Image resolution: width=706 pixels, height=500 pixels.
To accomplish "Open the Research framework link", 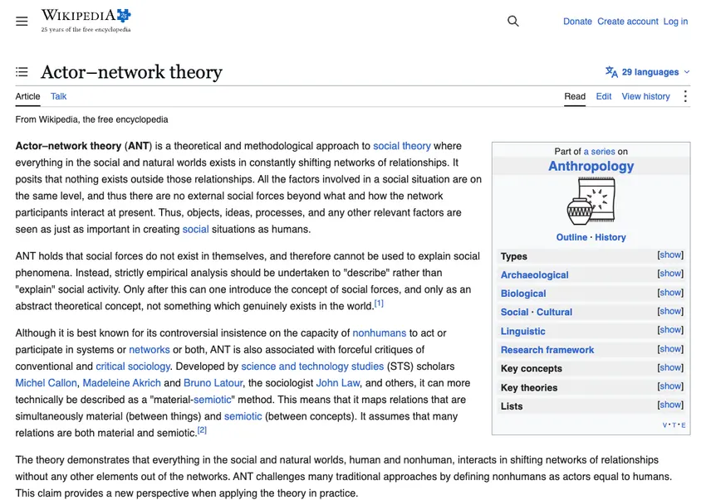I will pyautogui.click(x=547, y=350).
